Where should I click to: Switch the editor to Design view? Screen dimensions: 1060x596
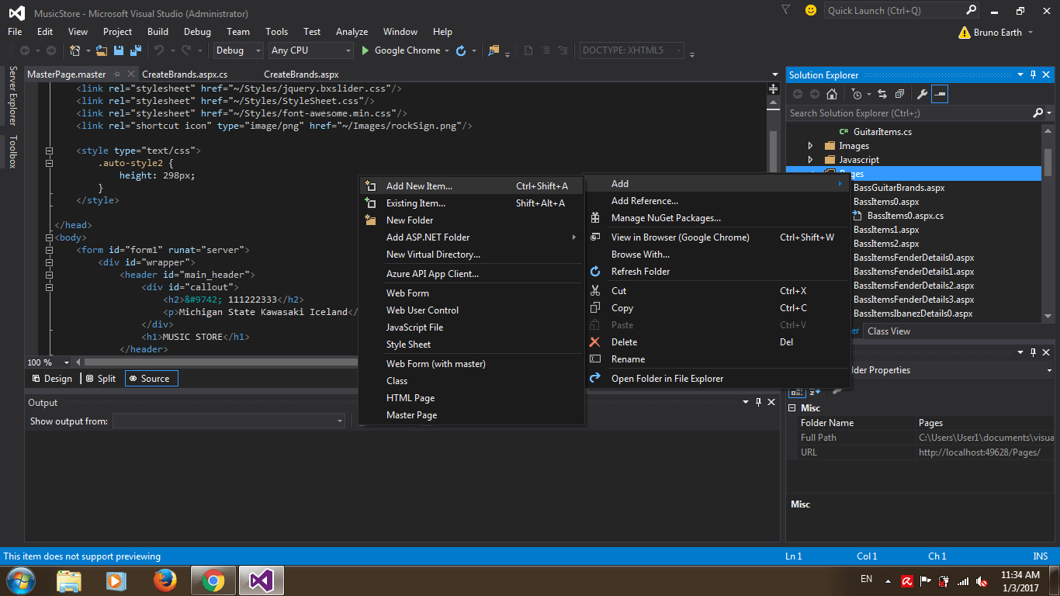(x=52, y=378)
